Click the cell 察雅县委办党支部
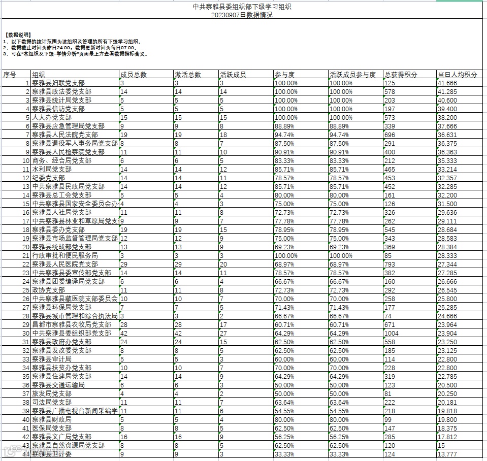The height and width of the screenshot is (461, 487). pos(75,229)
